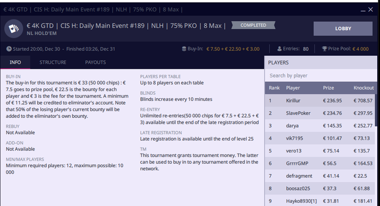The width and height of the screenshot is (380, 206).
Task: Return to the Lobby
Action: coord(343,29)
